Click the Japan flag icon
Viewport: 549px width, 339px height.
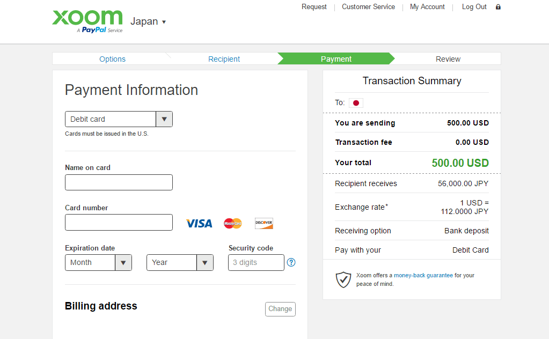pyautogui.click(x=356, y=103)
